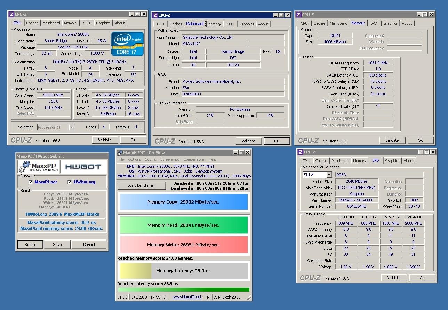This screenshot has height=310, width=448.
Task: Click the CPU-Z title icon in Memory window
Action: coord(298,14)
